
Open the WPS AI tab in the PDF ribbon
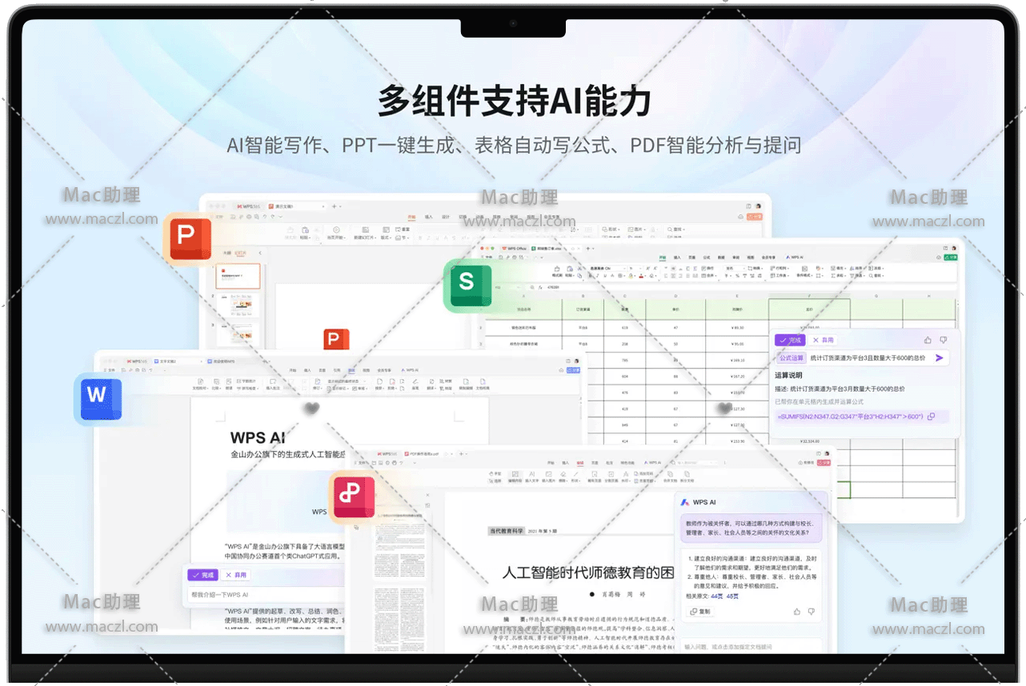[651, 463]
